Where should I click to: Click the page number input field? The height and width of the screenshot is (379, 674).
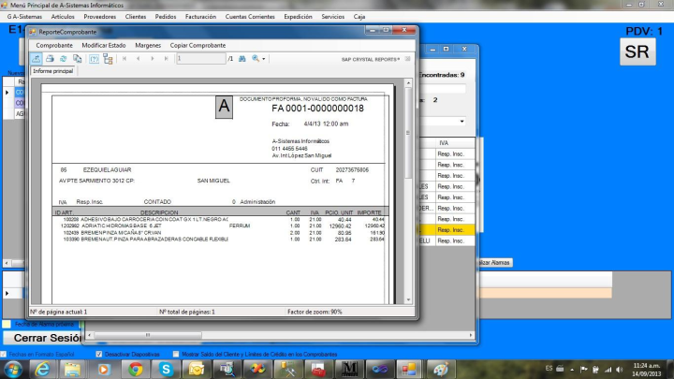pos(200,58)
